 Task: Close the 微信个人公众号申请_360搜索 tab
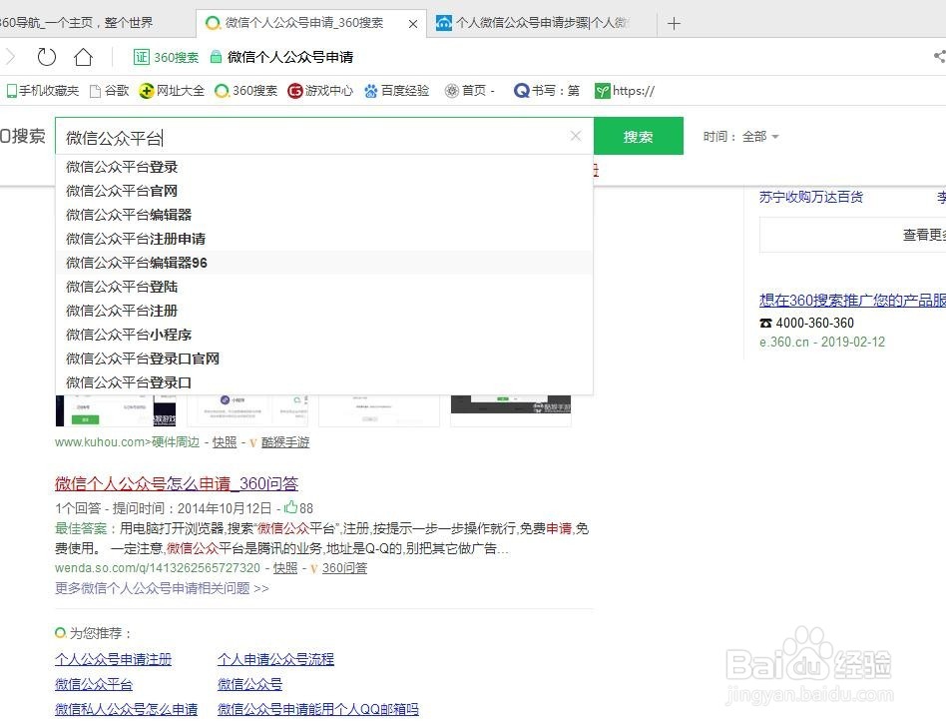(413, 24)
